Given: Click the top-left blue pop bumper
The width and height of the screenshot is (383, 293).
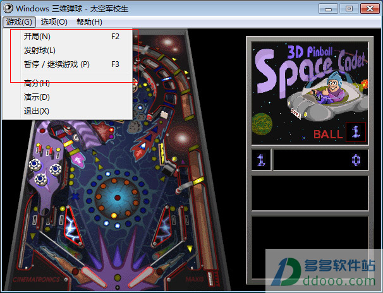Looking at the screenshot, I should [x=35, y=164].
